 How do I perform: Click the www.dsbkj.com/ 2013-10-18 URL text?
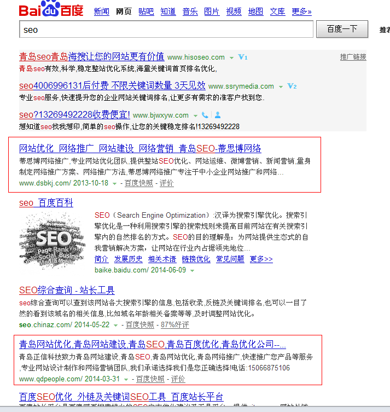[x=63, y=183]
